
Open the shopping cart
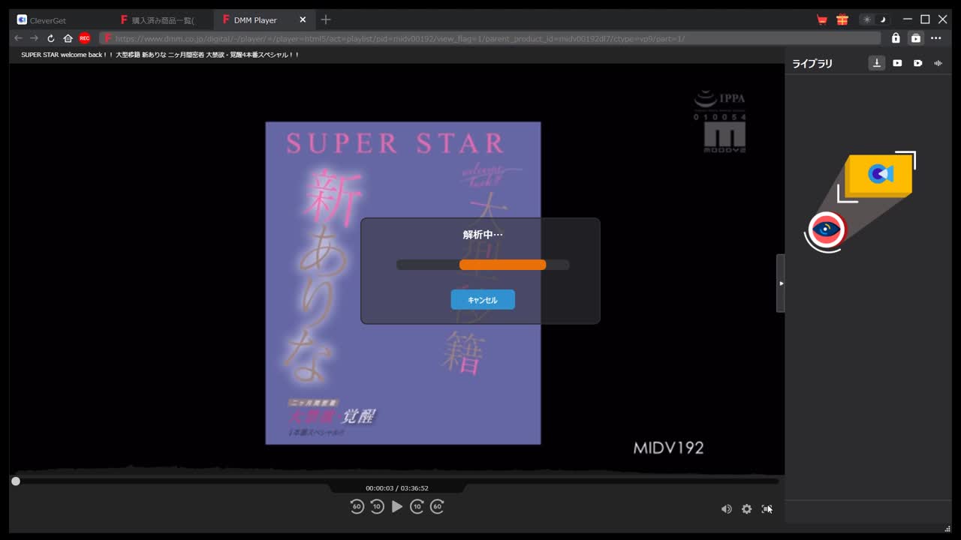[x=821, y=19]
